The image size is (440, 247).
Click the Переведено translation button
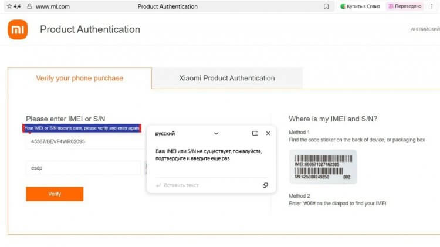point(405,6)
